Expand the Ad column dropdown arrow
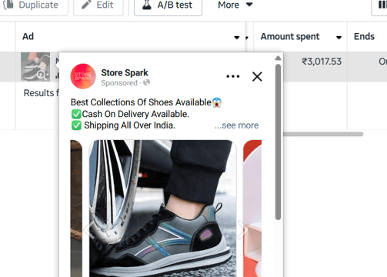The image size is (387, 277). [237, 38]
